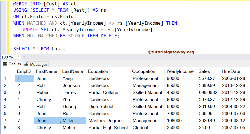Select the YearlyIncome column header
250x134 pixels.
[180, 71]
